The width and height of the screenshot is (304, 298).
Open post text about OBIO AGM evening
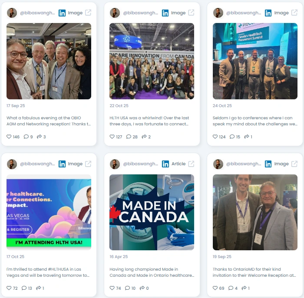(x=49, y=121)
